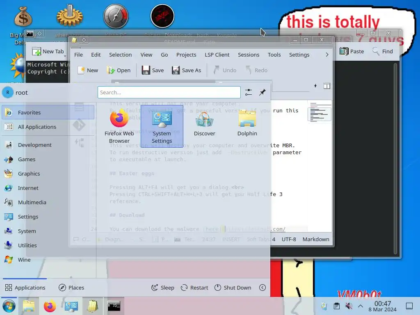Pin the application launcher open
The image size is (420, 315).
[262, 92]
